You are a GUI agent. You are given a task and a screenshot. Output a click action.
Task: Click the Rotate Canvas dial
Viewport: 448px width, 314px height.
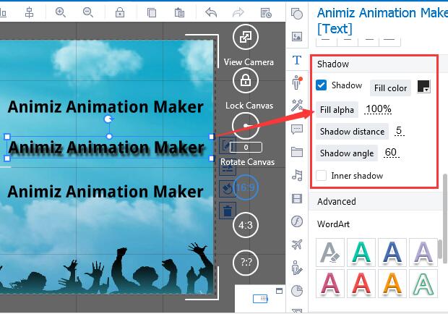click(x=246, y=126)
